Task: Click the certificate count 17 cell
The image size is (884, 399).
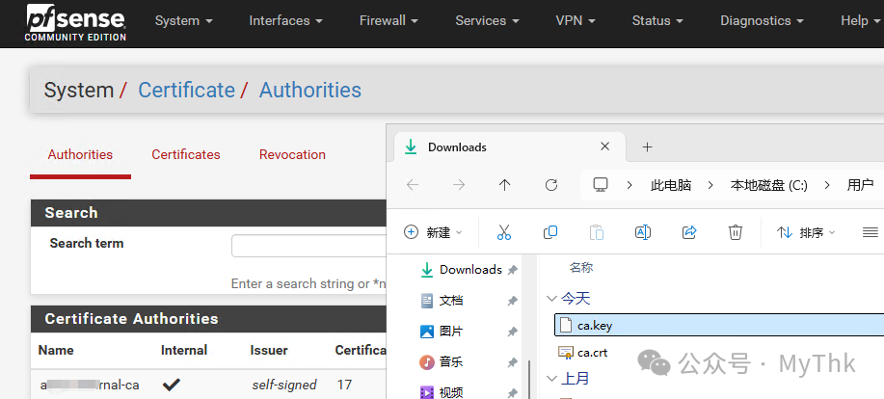Action: click(344, 385)
